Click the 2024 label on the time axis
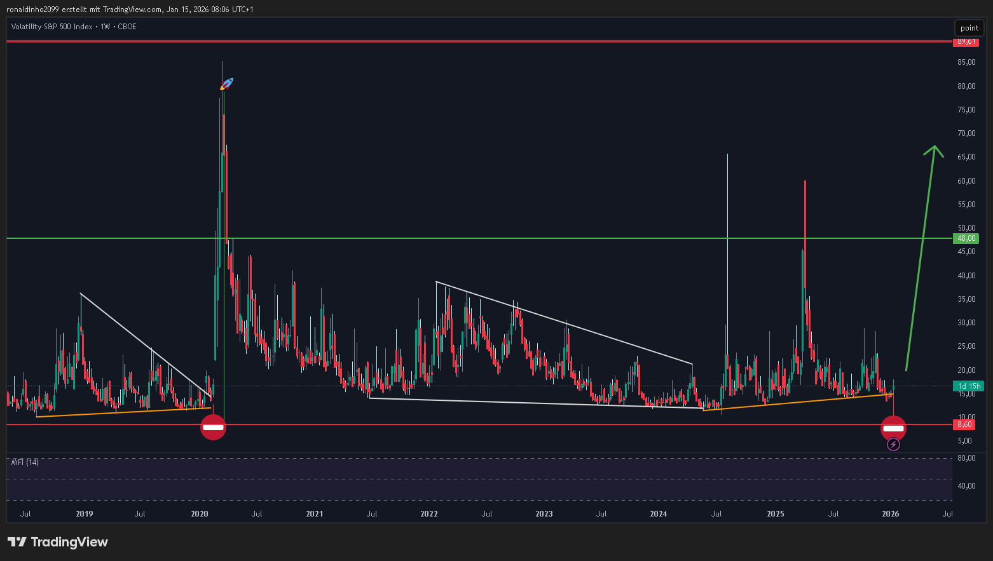 coord(659,514)
